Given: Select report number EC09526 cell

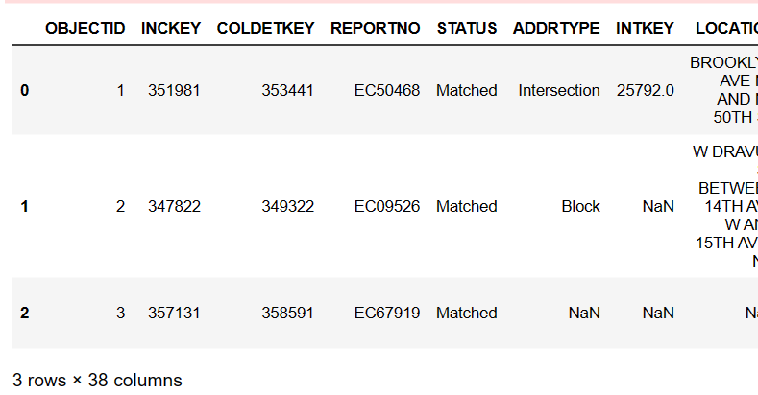Looking at the screenshot, I should click(387, 206).
